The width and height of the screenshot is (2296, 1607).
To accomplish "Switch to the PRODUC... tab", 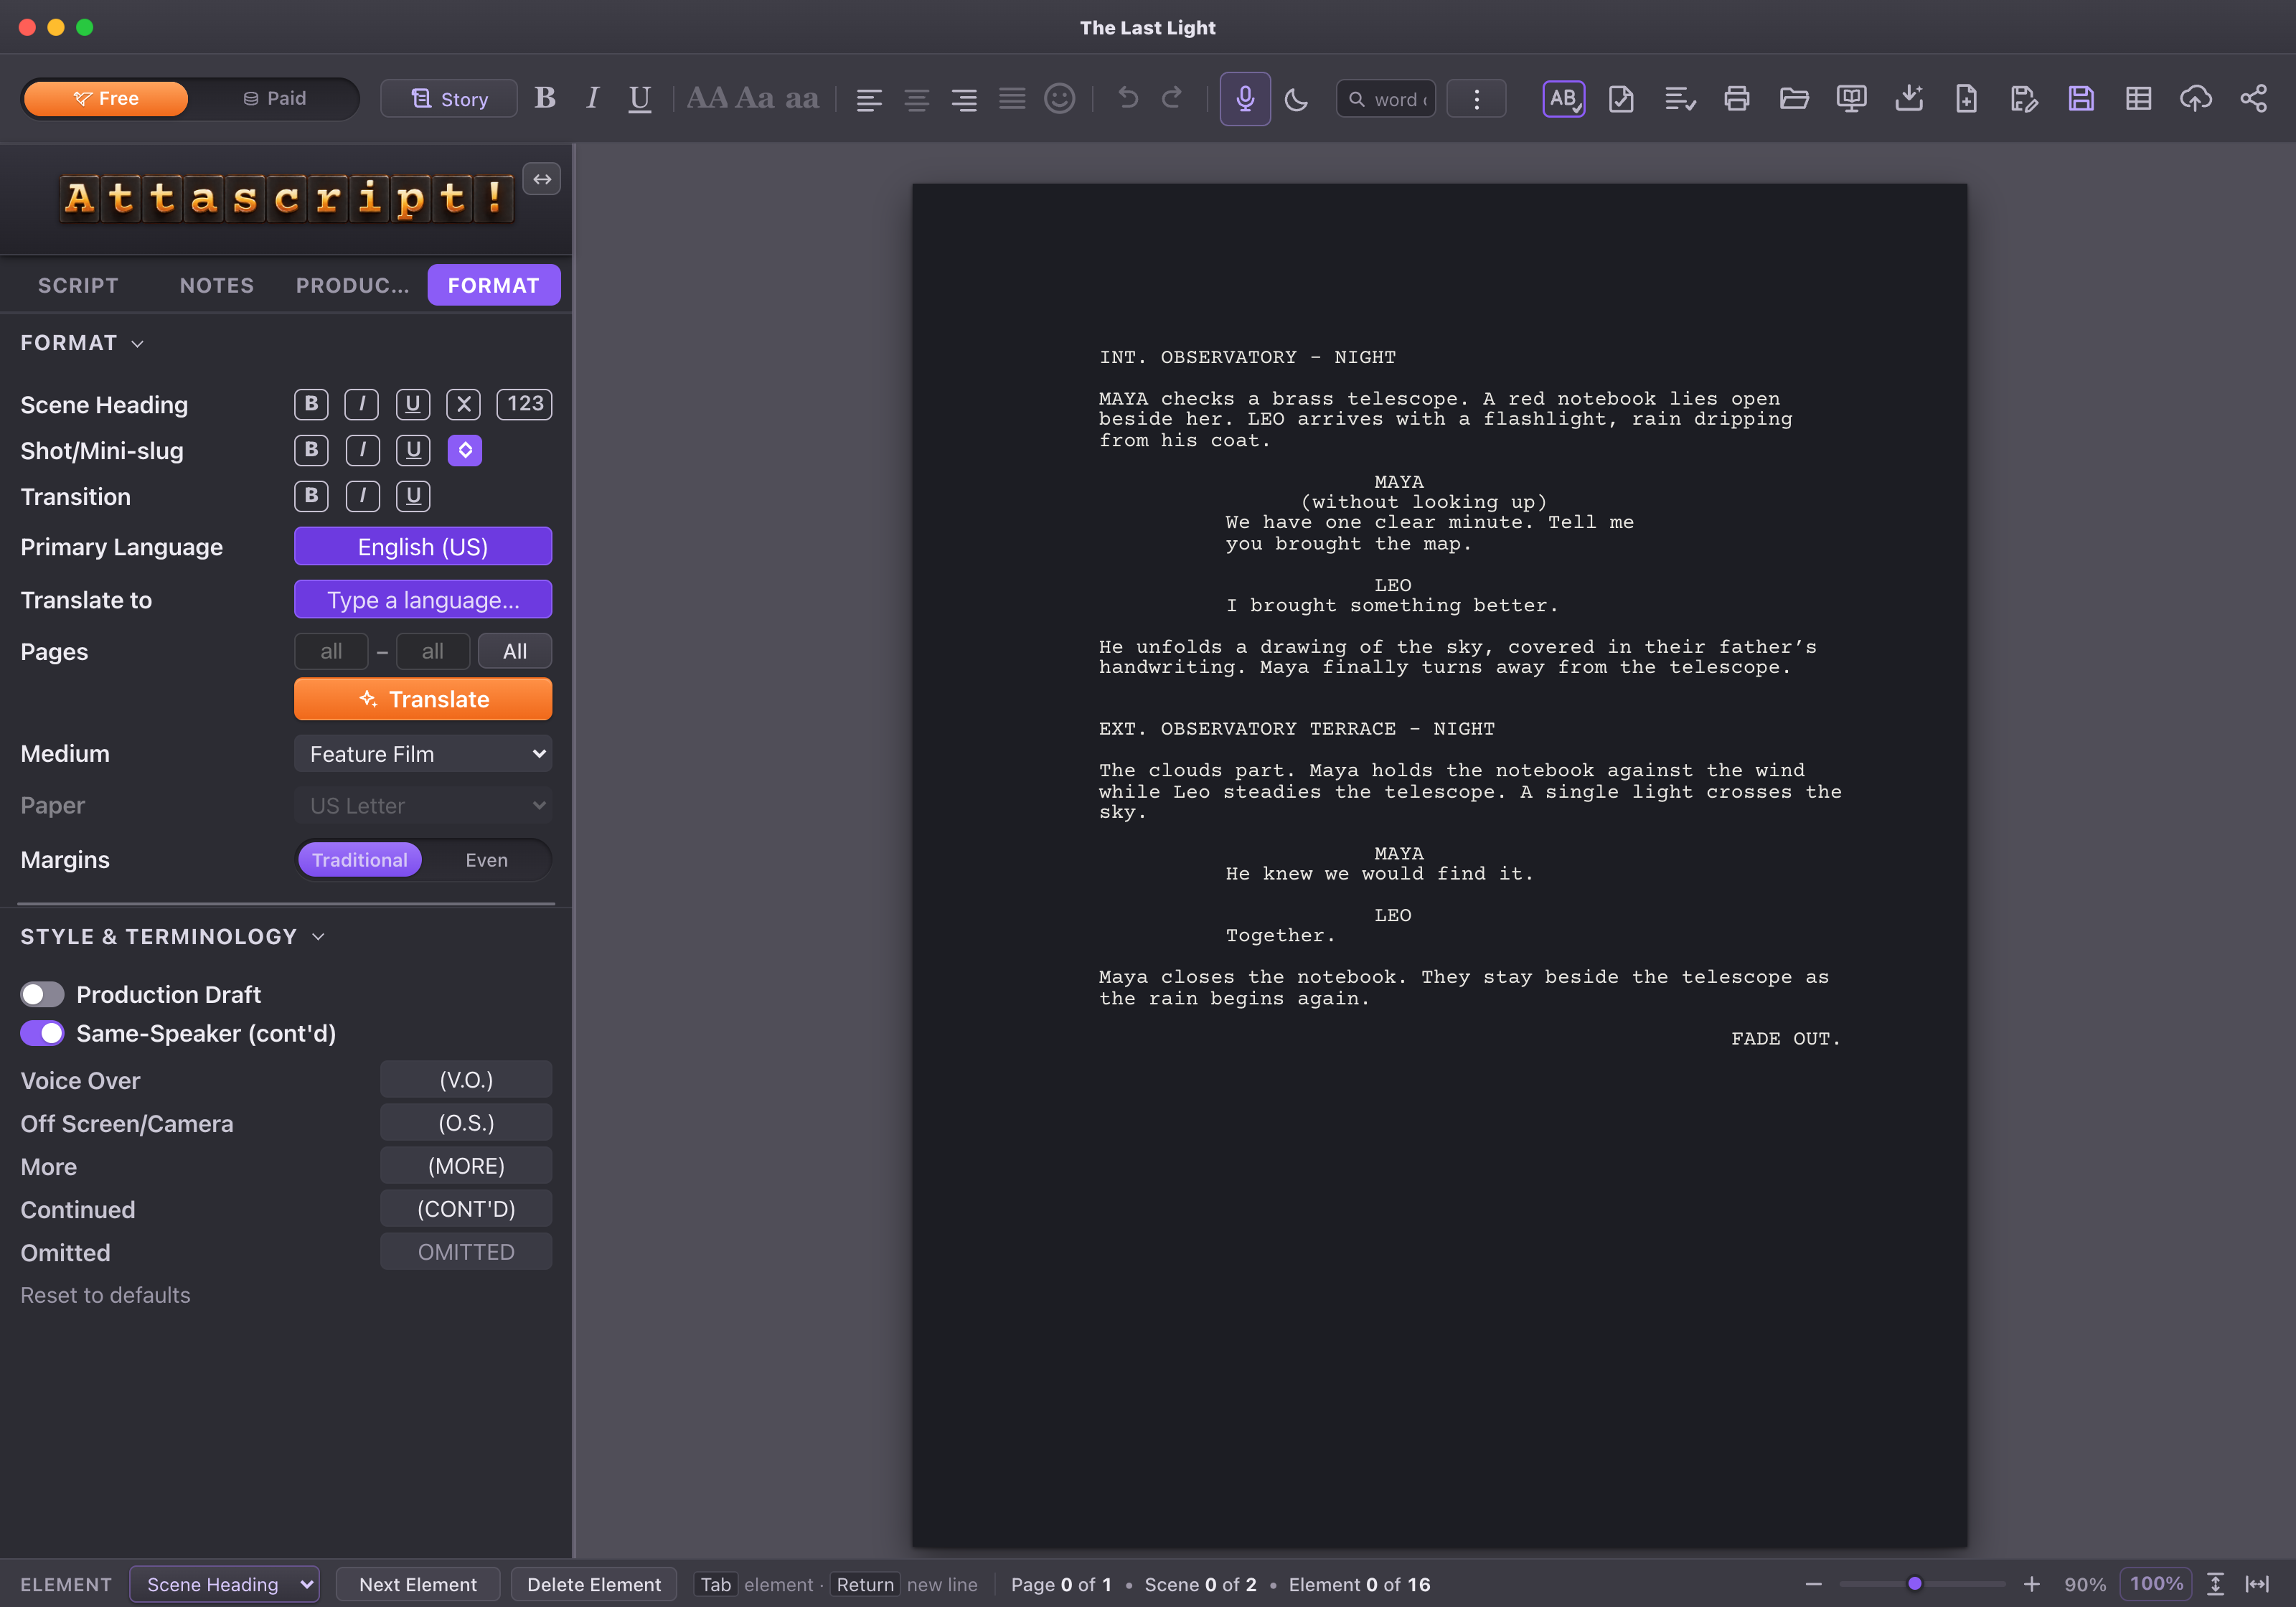I will click(x=352, y=286).
